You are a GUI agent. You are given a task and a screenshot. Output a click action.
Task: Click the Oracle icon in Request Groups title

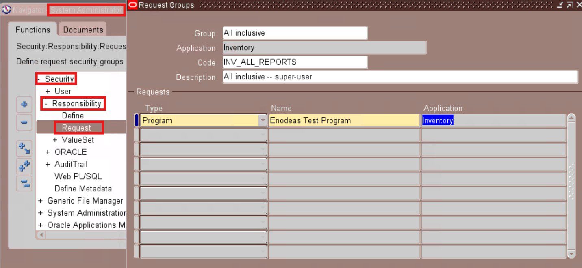click(132, 5)
